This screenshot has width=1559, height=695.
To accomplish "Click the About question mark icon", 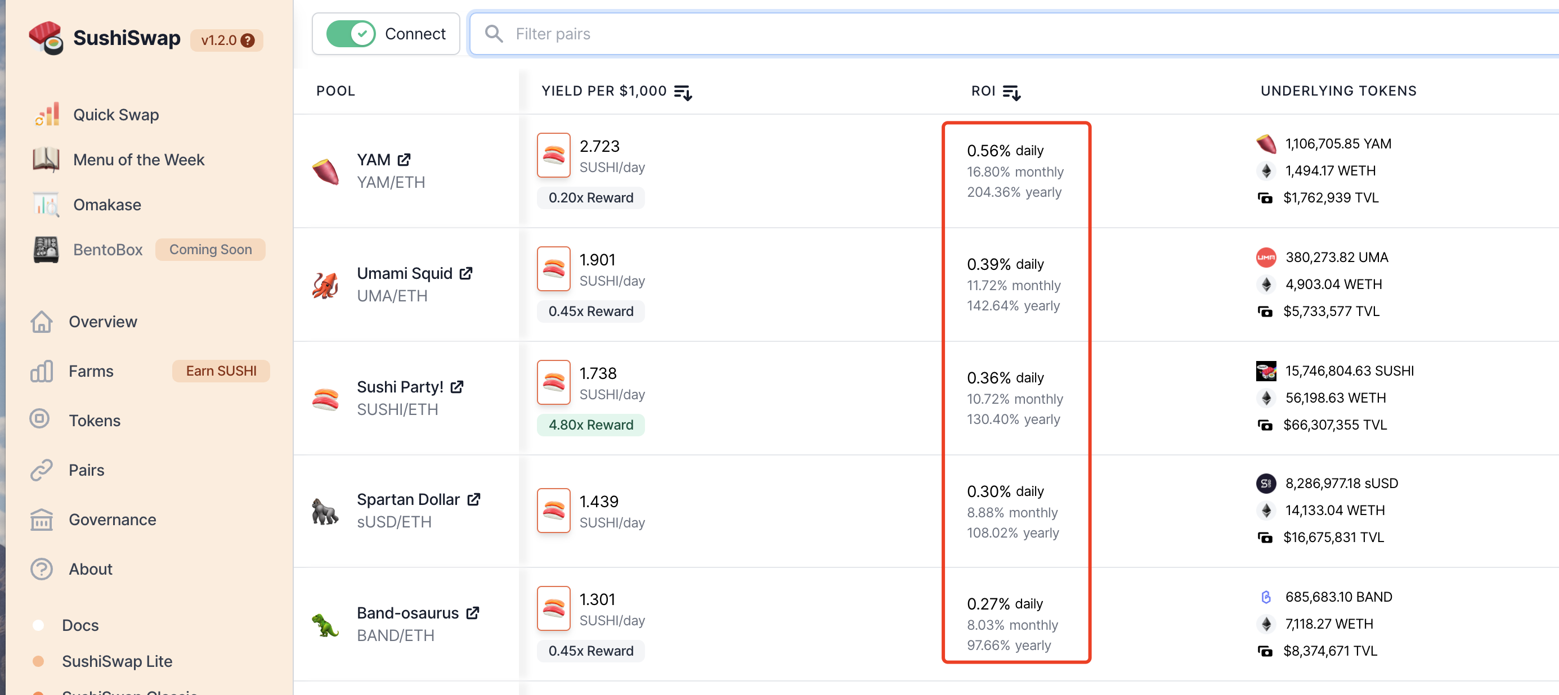I will pos(41,569).
